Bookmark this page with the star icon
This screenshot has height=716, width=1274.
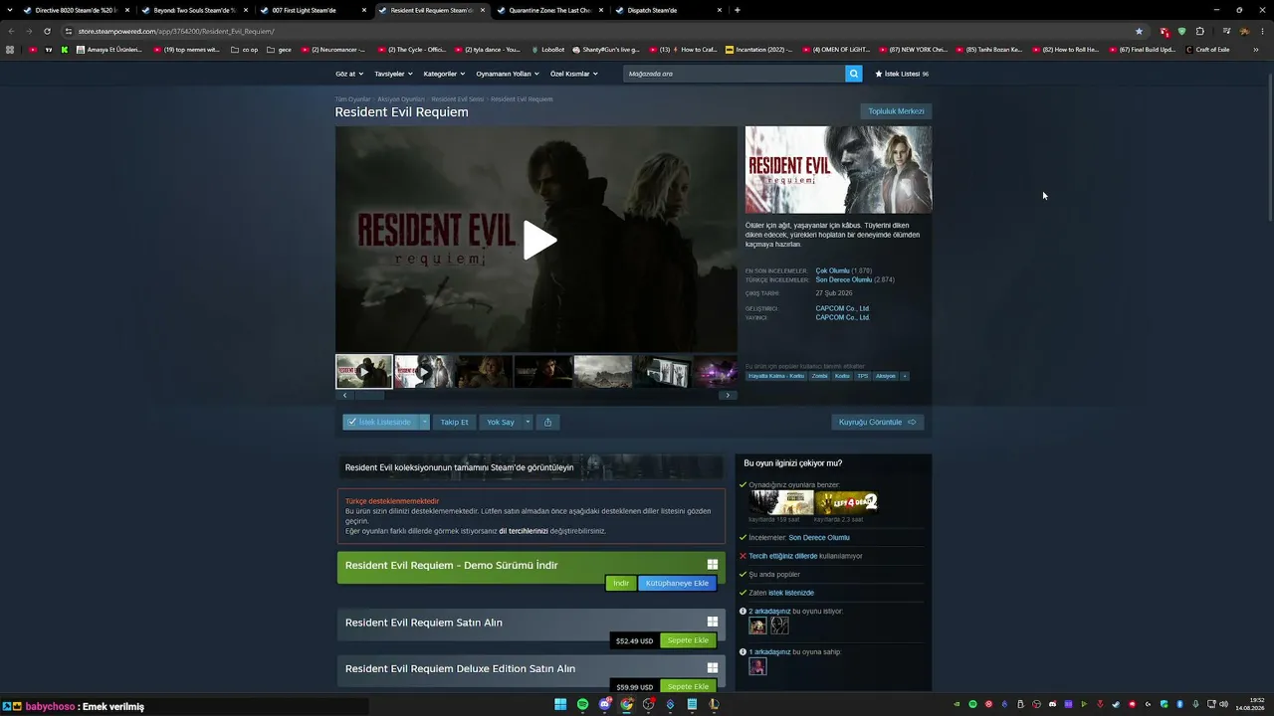click(x=1140, y=31)
